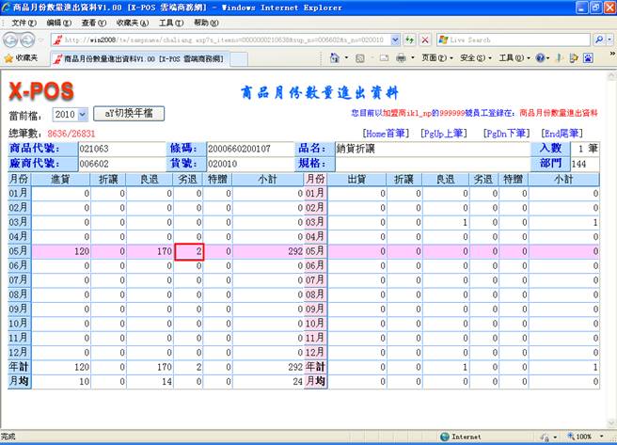
Task: Click the highlighted 劣退 cell for 05月
Action: click(x=190, y=252)
